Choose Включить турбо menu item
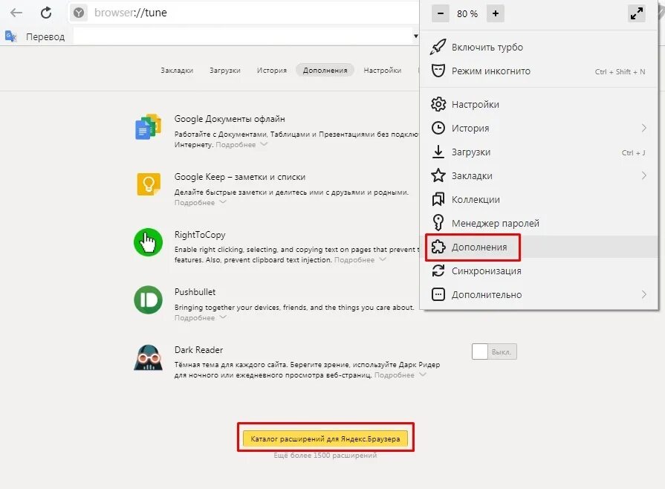665x489 pixels. pos(539,47)
